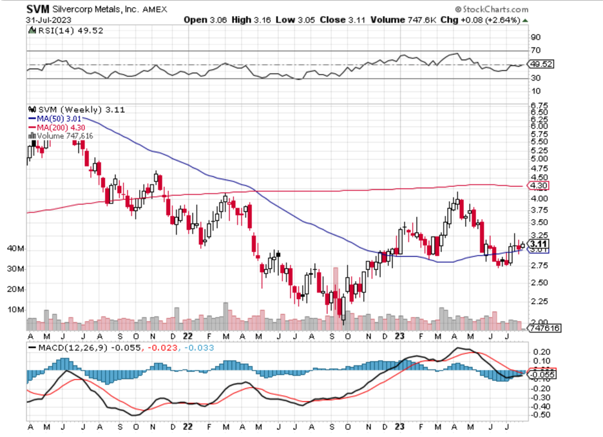Click the '22' year marker on price axis

(187, 335)
